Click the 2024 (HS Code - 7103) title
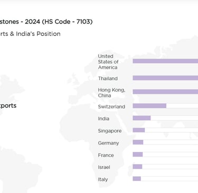This screenshot has width=198, height=193. point(59,22)
